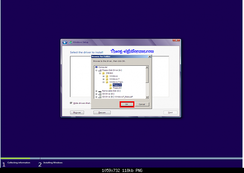Cancel the Browse for Folder dialog
This screenshot has height=173, width=244.
coord(142,104)
